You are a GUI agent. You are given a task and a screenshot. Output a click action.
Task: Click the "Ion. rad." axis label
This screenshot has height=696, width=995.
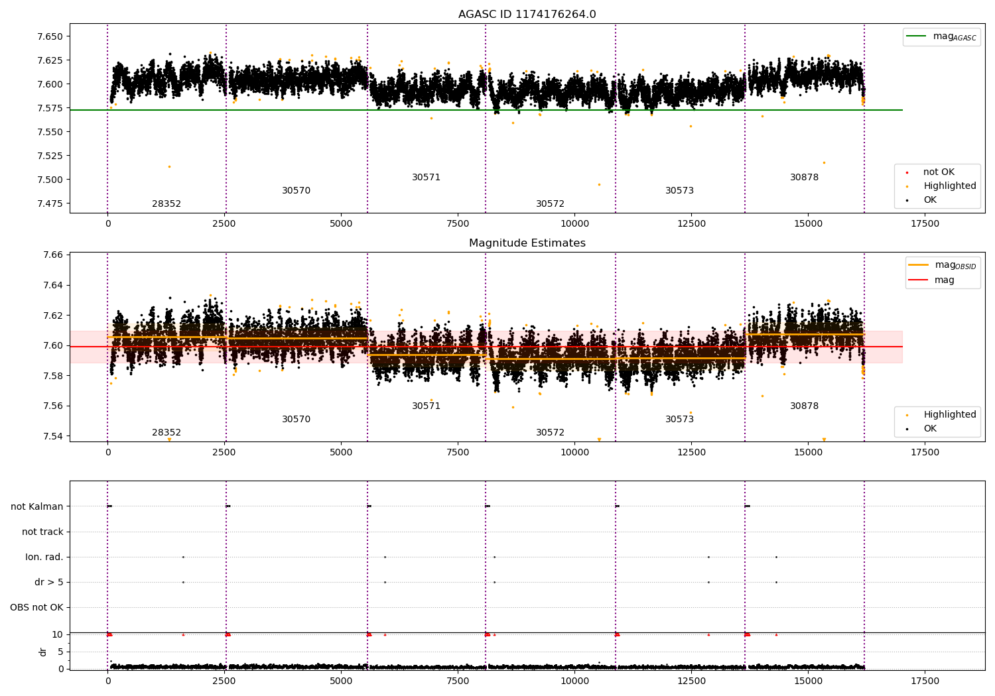44,557
